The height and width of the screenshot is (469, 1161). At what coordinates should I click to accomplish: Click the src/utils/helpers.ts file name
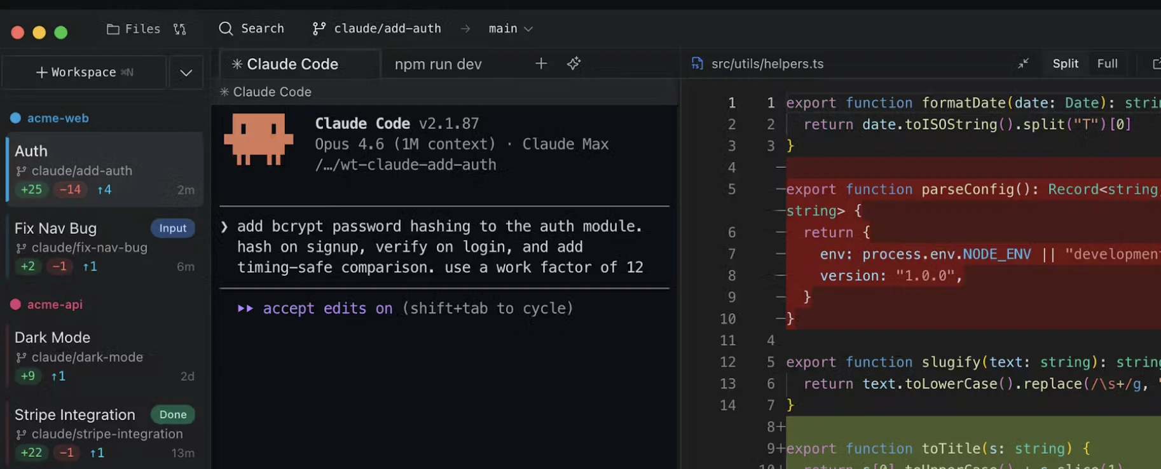pyautogui.click(x=767, y=64)
